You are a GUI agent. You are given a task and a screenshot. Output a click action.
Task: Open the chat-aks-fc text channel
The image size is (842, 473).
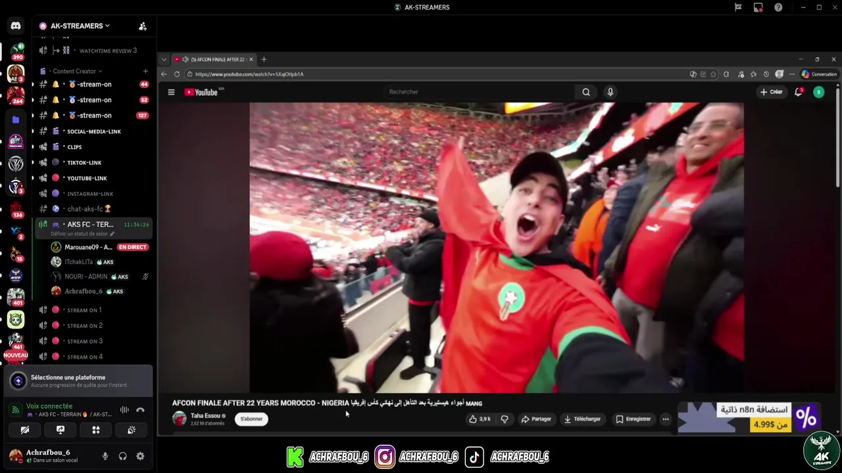[92, 209]
